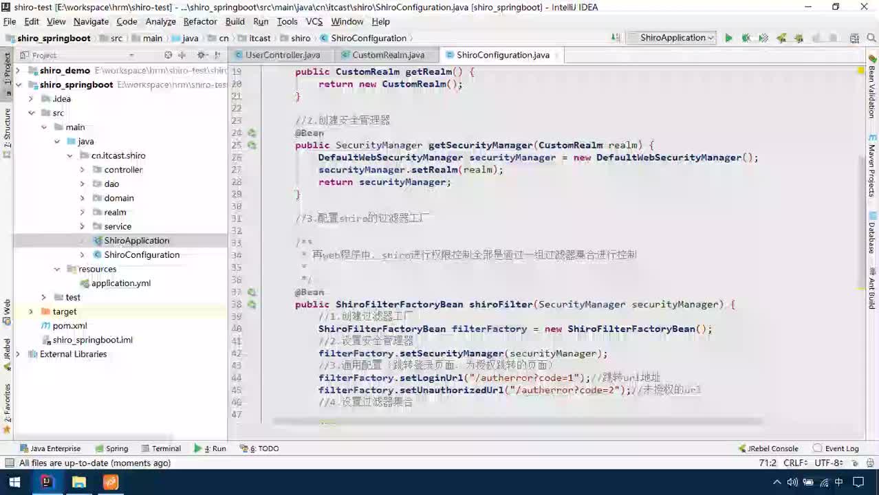Open the Event Log

(x=836, y=448)
